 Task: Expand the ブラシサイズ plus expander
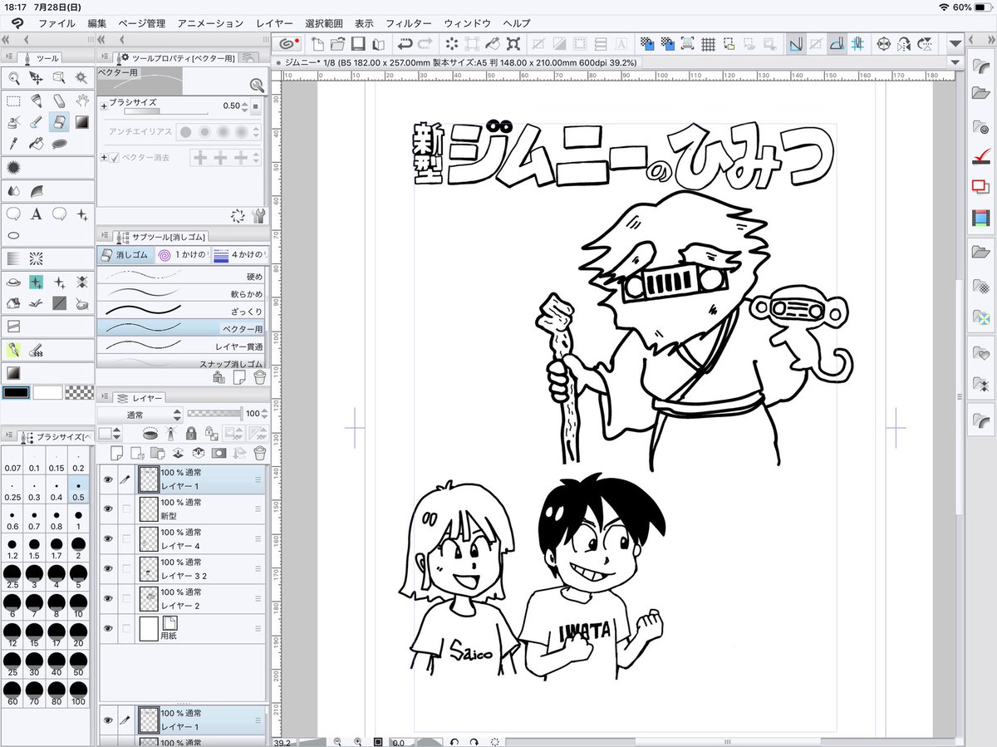[104, 106]
